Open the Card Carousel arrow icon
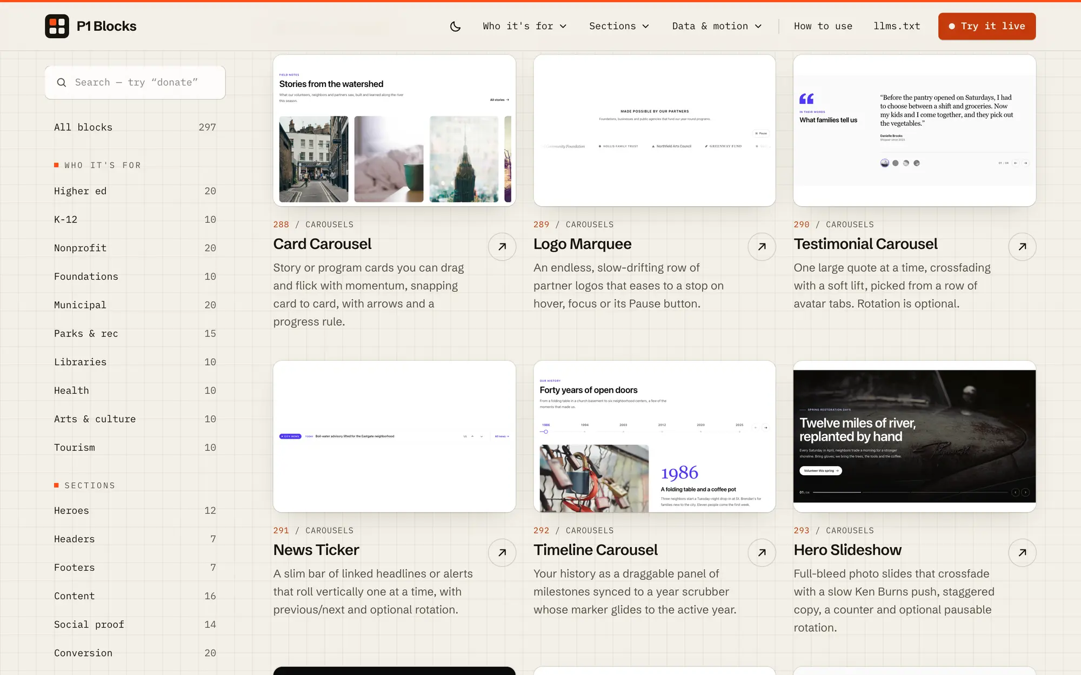The image size is (1081, 675). [502, 247]
